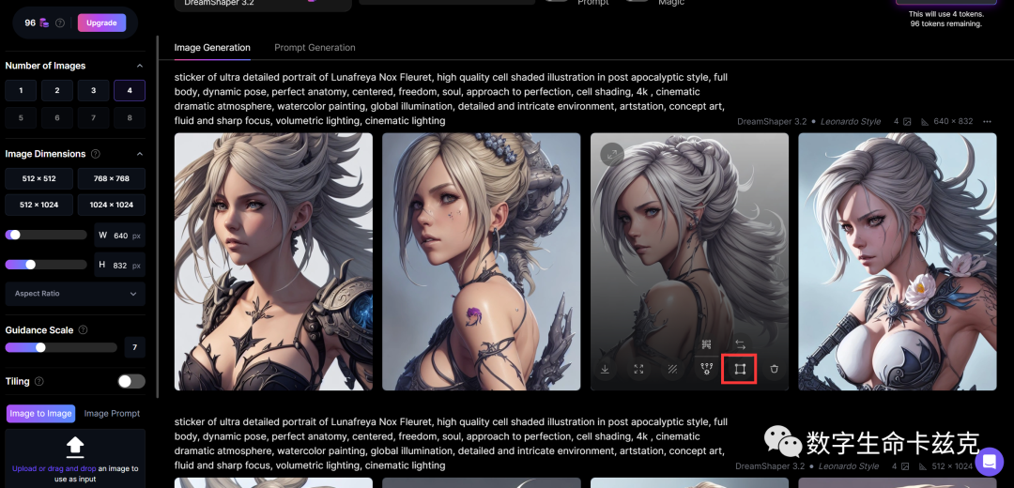Choose the 768 × 768 dimension preset
The width and height of the screenshot is (1014, 488).
point(111,178)
